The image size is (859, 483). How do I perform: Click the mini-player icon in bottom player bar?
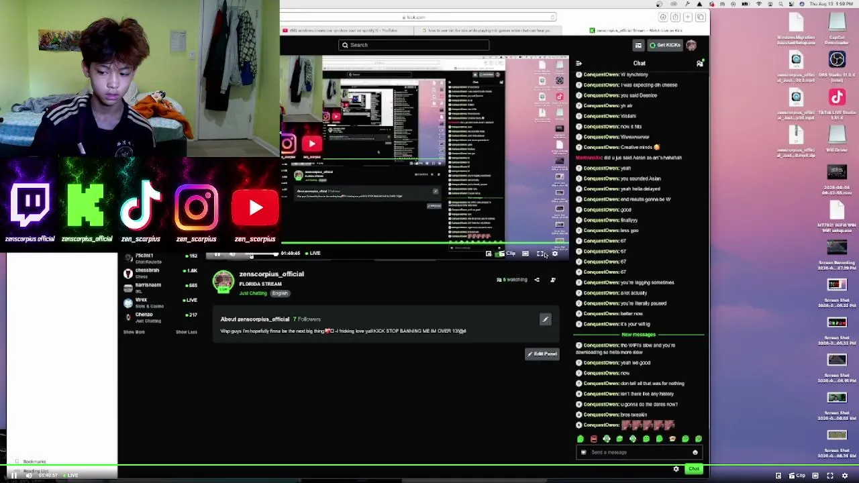coord(778,476)
